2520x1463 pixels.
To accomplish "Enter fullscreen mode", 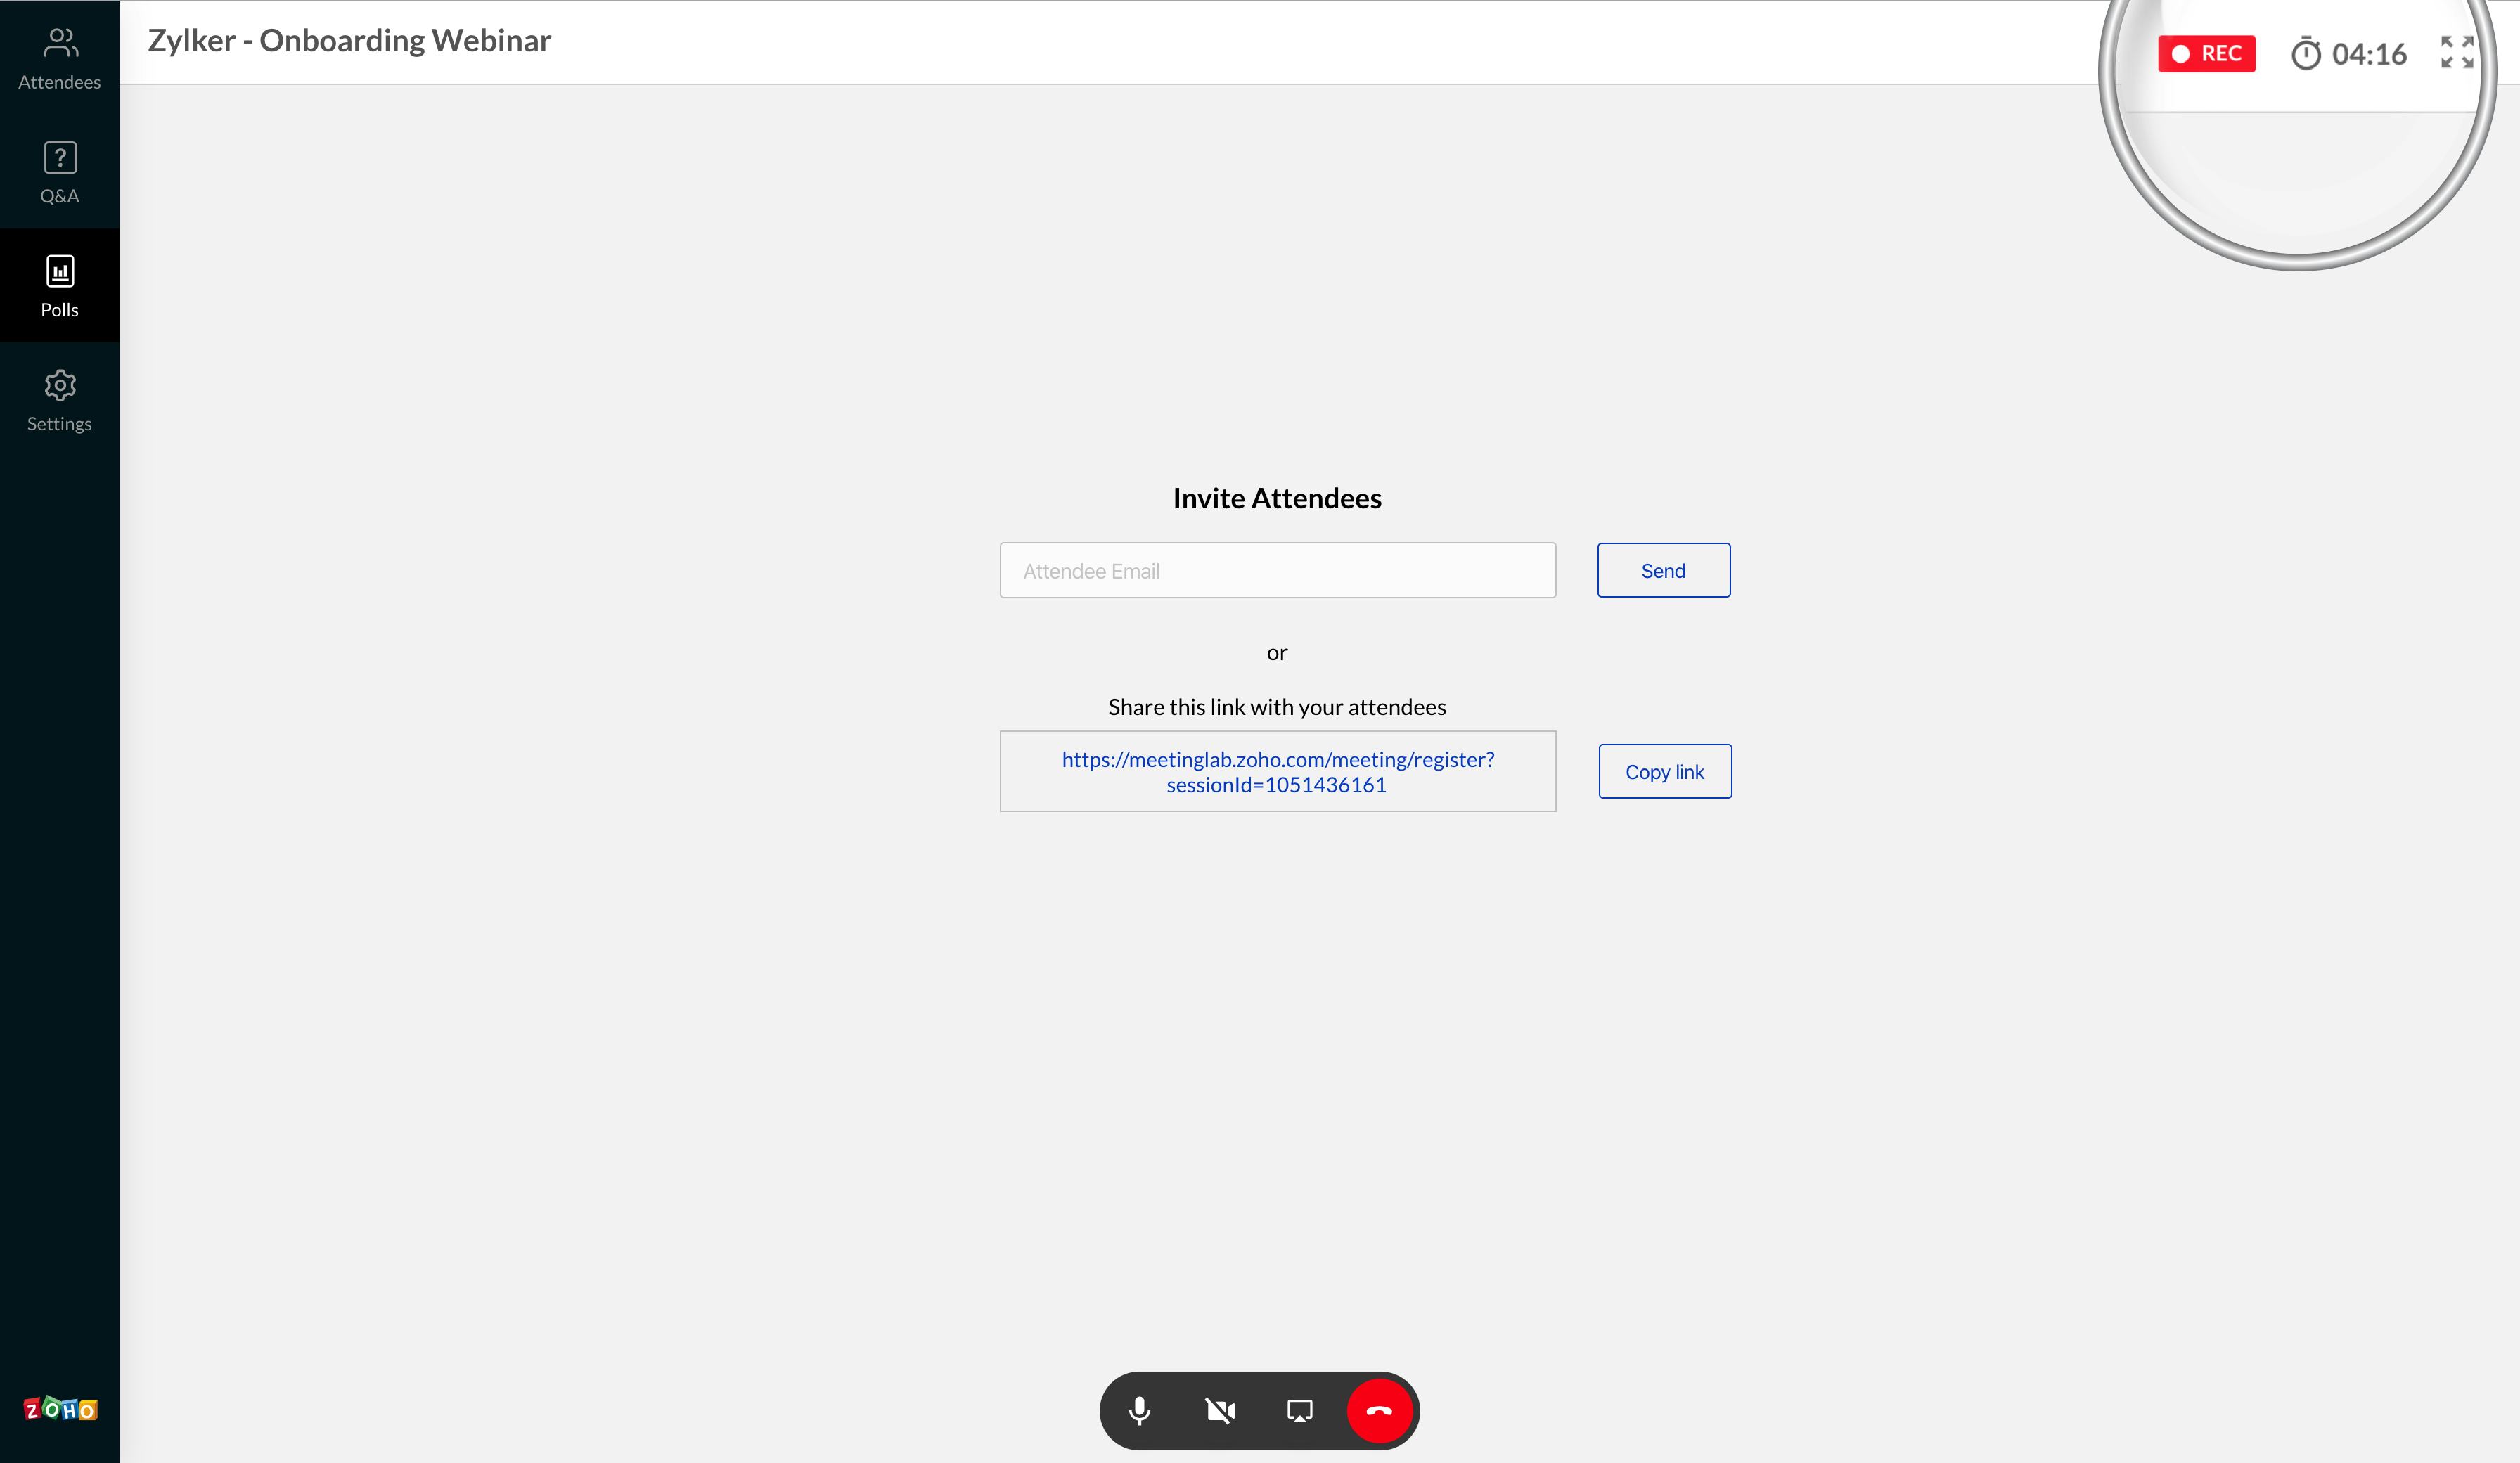I will click(2456, 53).
